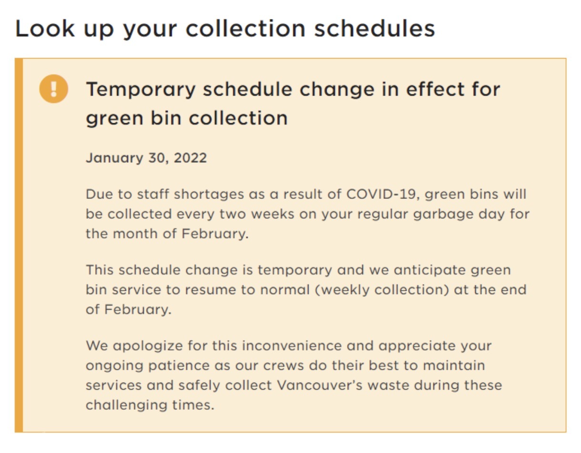Click the date "January 30, 2022"
Screen dimensions: 581x453
146,158
